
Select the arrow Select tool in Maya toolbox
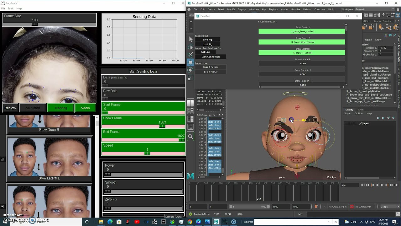(190, 39)
